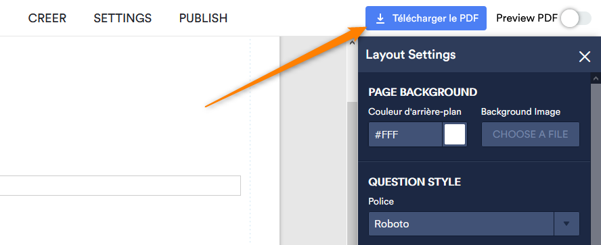The height and width of the screenshot is (245, 601).
Task: Click the QUESTION STYLE section heading
Action: [414, 182]
